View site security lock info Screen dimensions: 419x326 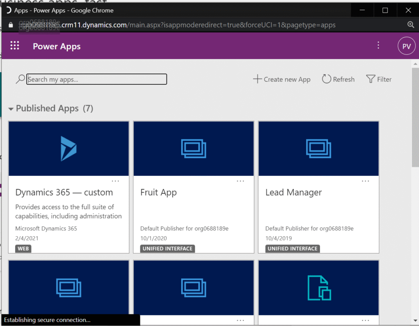[11, 25]
